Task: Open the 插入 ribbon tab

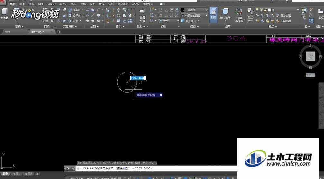Action: [74, 4]
